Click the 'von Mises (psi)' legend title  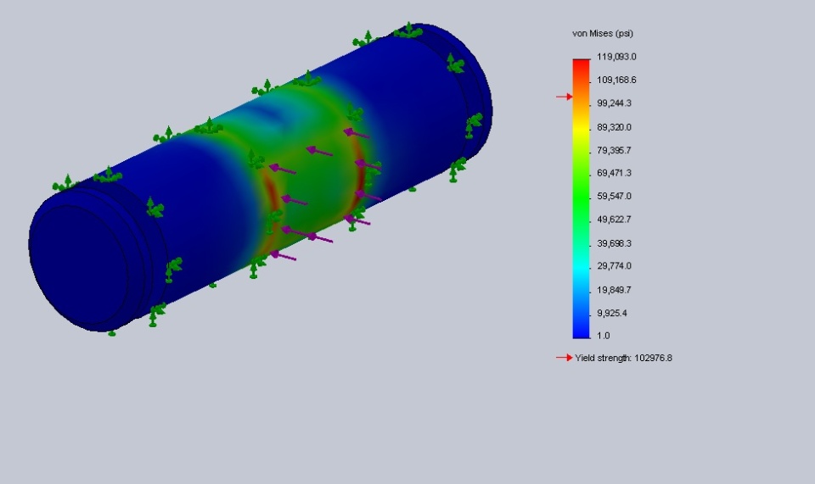(603, 34)
